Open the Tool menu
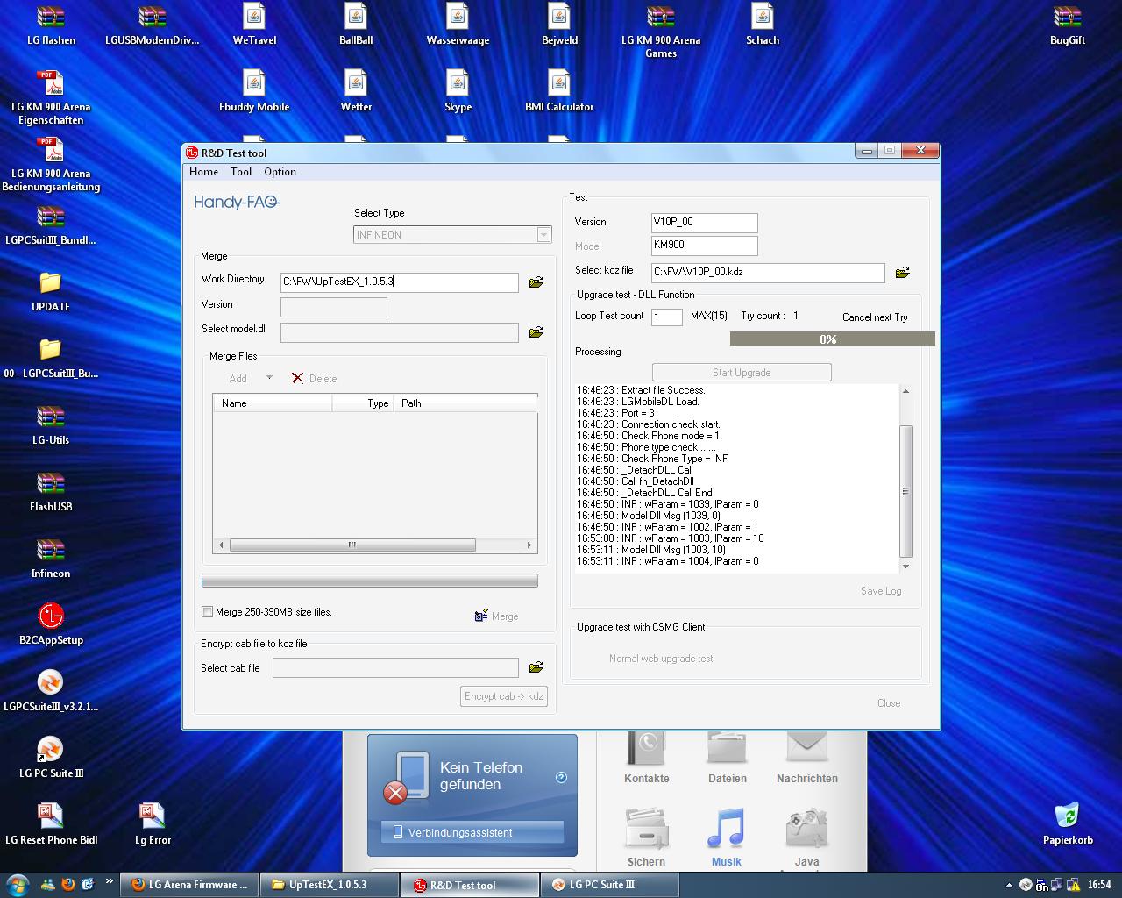1122x898 pixels. (241, 172)
